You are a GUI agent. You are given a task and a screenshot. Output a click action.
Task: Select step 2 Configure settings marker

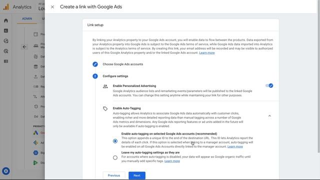(x=95, y=76)
